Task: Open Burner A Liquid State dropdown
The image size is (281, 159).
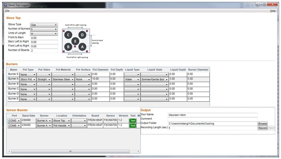Action: click(x=155, y=80)
